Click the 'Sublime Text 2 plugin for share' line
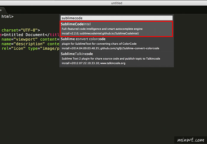Image resolution: width=207 pixels, height=144 pixels. tap(111, 58)
